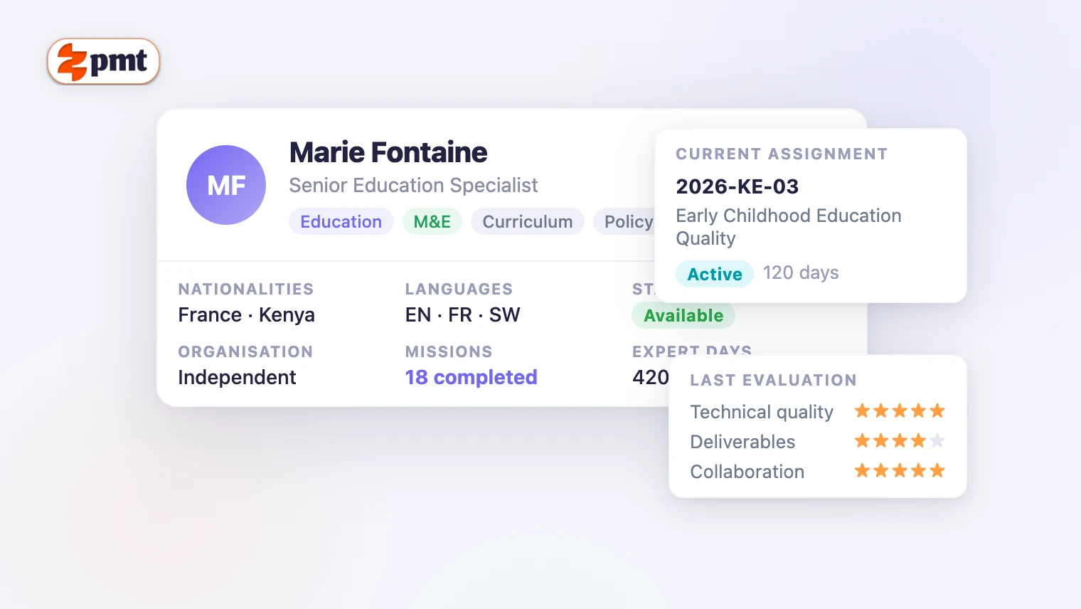
Task: Click the Collaboration label
Action: [747, 472]
